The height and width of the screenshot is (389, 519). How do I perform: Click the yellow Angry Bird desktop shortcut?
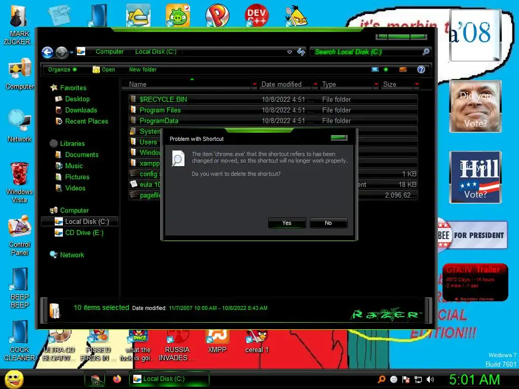tap(296, 16)
